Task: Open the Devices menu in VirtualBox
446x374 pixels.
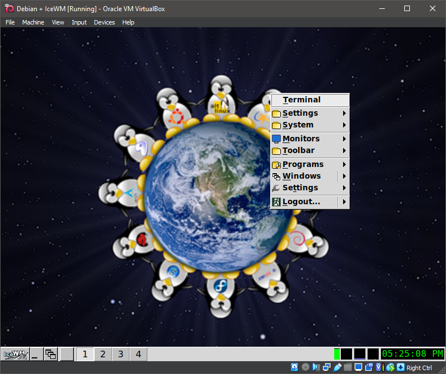Action: coord(104,22)
